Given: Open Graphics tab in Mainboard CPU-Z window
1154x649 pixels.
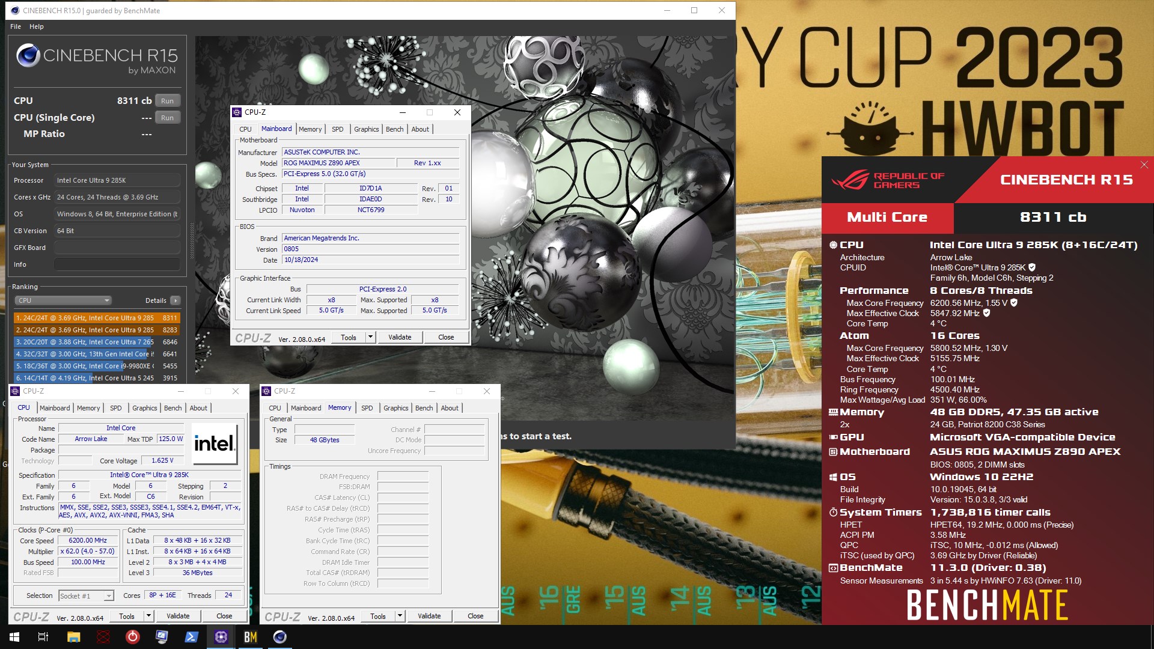Looking at the screenshot, I should pyautogui.click(x=367, y=129).
